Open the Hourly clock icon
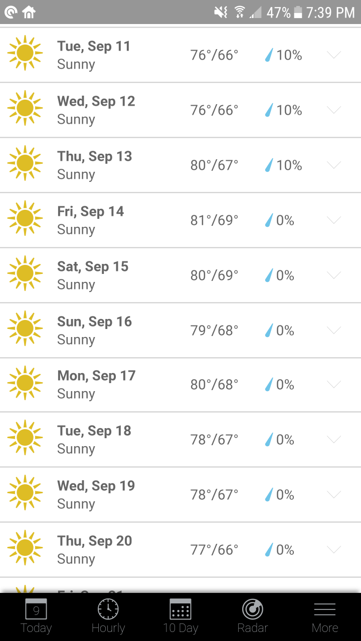This screenshot has width=361, height=641. tap(108, 609)
